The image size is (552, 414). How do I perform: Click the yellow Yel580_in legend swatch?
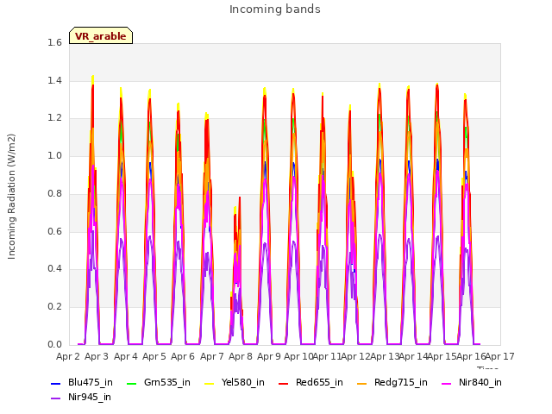tap(209, 383)
